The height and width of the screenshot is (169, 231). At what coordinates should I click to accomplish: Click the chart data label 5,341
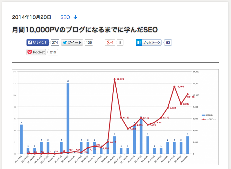tap(159, 122)
